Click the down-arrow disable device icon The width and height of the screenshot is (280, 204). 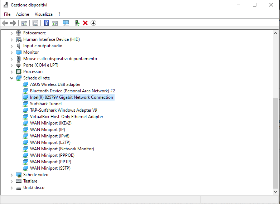point(93,23)
